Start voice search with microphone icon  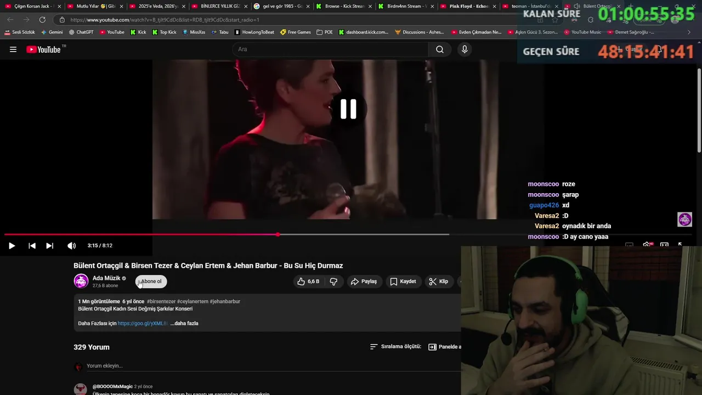tap(465, 49)
